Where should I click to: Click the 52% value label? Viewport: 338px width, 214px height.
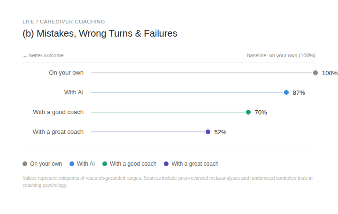220,132
